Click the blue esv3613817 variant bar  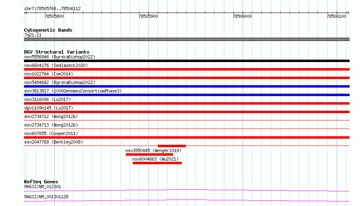187,95
